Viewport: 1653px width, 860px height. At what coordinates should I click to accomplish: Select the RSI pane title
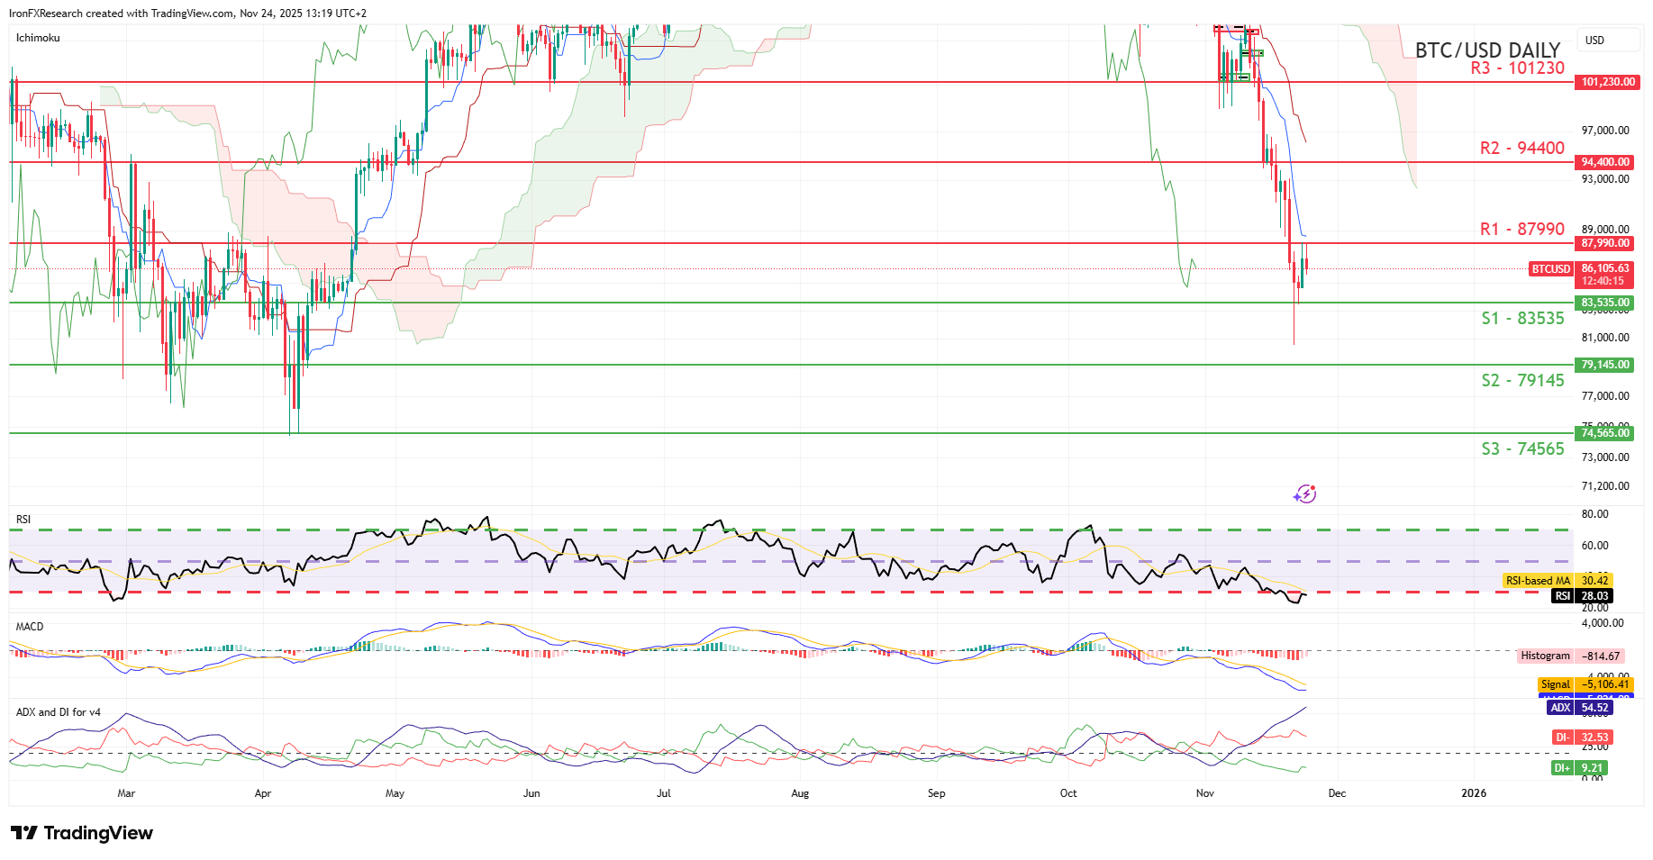point(23,520)
